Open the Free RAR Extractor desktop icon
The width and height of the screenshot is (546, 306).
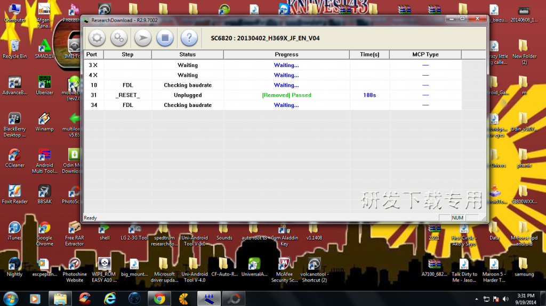tap(75, 234)
